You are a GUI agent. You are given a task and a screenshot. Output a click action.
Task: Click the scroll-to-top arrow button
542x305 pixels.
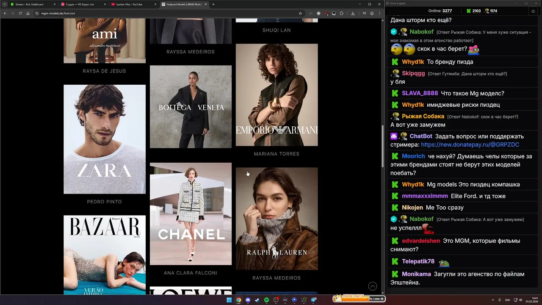click(373, 286)
